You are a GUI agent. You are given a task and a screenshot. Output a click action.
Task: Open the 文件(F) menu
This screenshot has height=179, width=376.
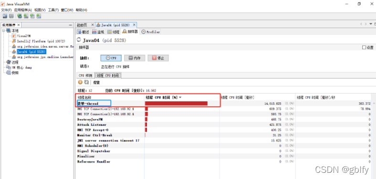click(7, 10)
